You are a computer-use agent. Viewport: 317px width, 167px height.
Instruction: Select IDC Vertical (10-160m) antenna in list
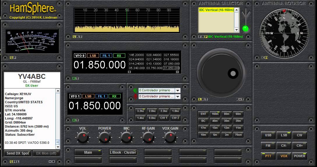[216, 10]
